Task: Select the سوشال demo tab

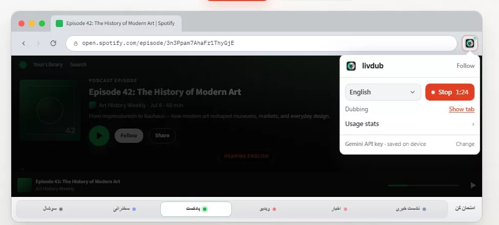Action: tap(53, 209)
